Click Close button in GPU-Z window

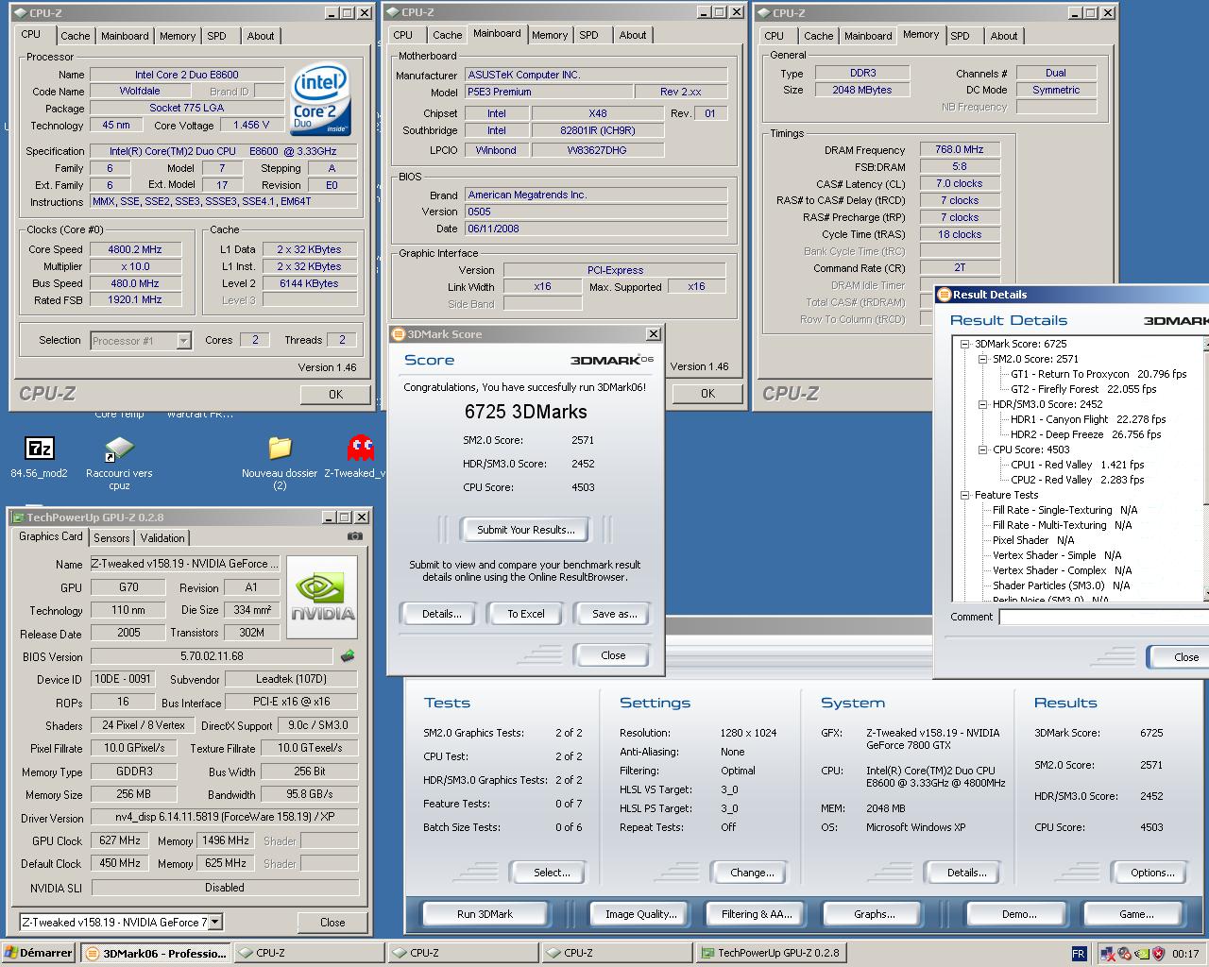coord(332,923)
